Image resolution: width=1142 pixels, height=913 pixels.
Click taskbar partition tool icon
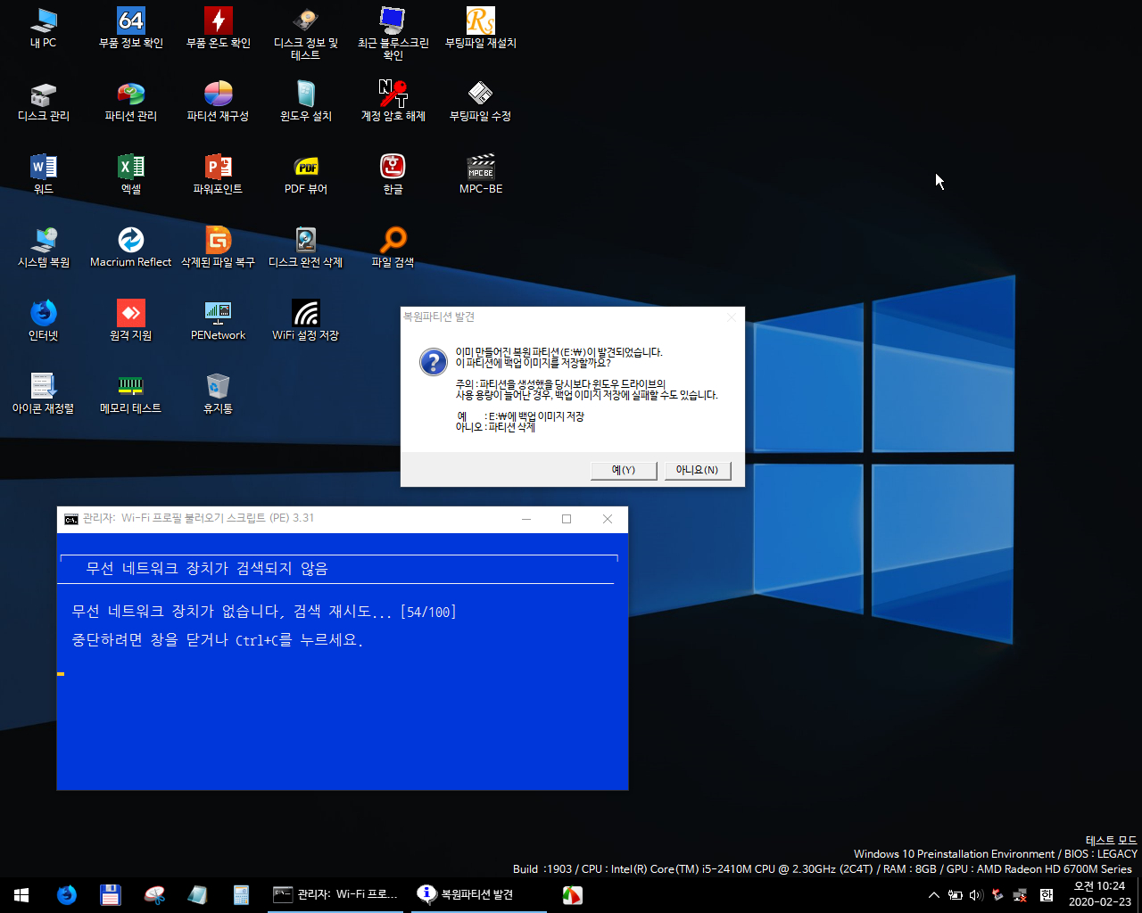[x=153, y=895]
